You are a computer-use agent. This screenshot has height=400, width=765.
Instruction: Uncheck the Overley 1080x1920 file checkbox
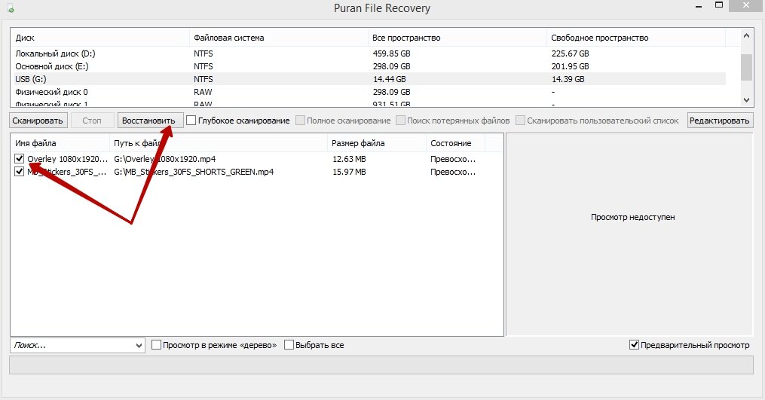tap(19, 159)
